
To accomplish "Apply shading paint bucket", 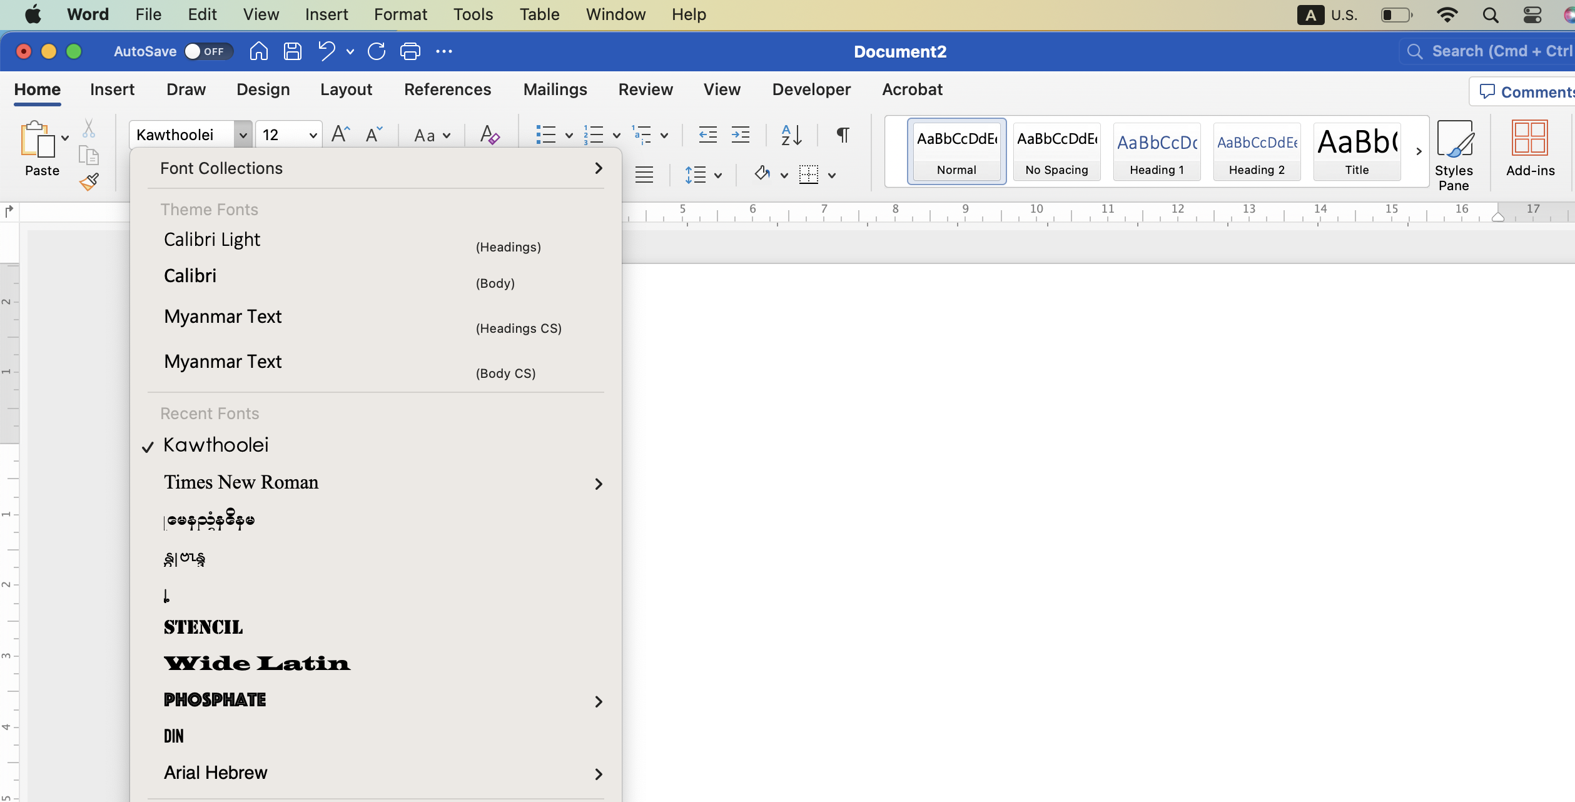I will [x=762, y=173].
